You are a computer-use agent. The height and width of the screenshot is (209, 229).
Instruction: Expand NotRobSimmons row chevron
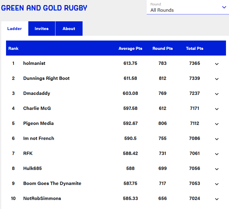pos(217,199)
